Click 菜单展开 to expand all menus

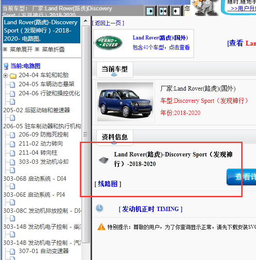click(x=21, y=49)
